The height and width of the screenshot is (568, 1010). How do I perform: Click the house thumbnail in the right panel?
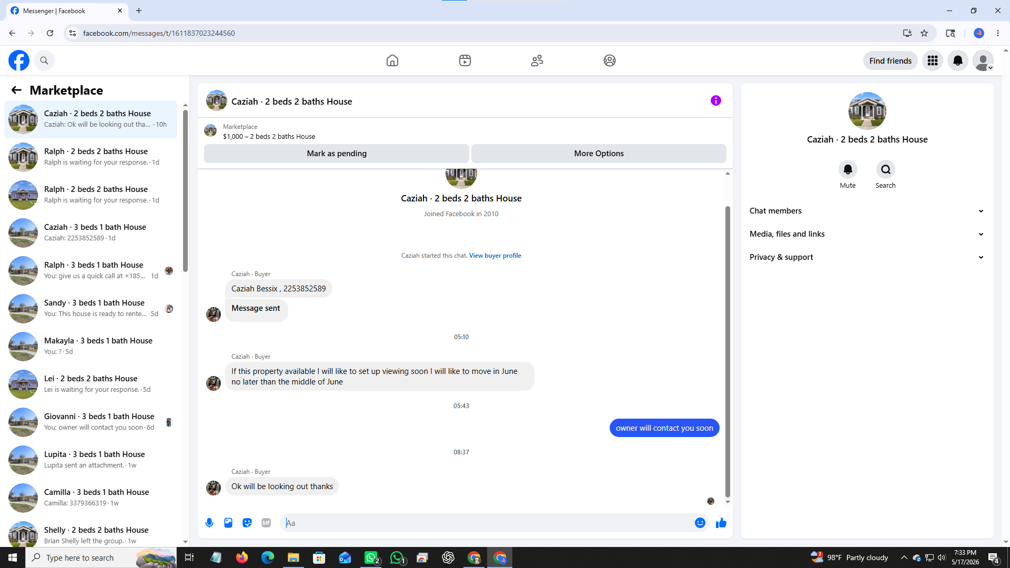point(867,111)
